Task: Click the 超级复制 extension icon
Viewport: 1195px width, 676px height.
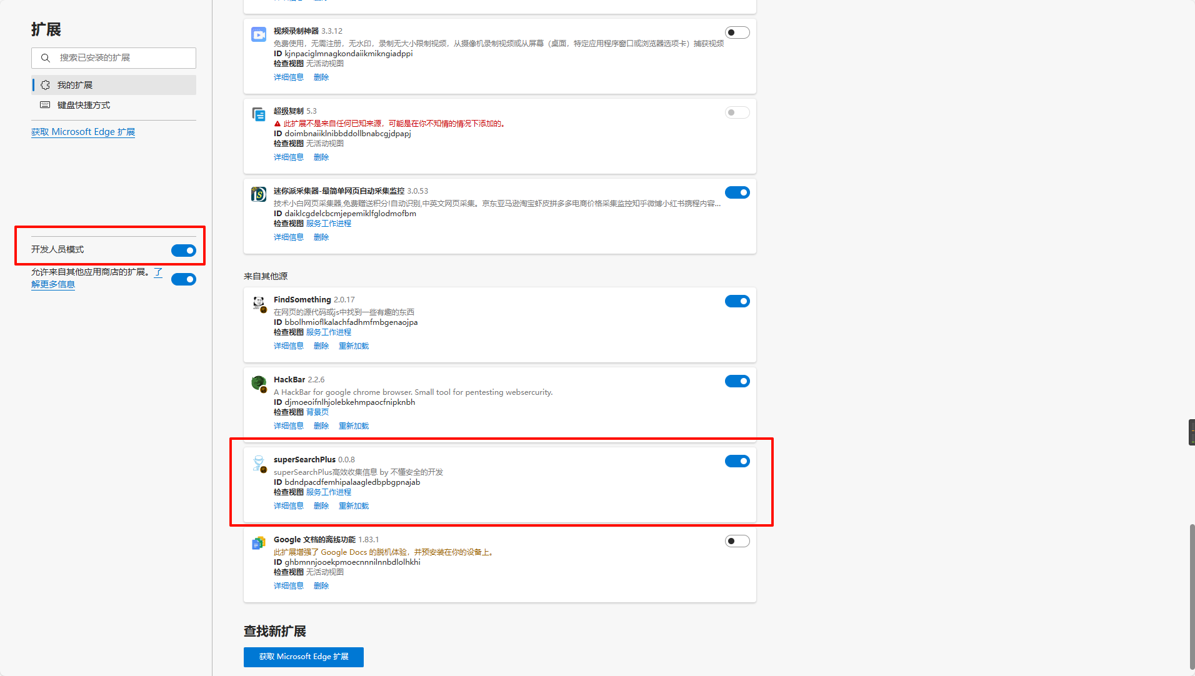Action: click(258, 114)
